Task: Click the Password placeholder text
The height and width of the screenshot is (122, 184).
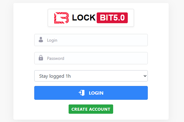Action: tap(55, 58)
